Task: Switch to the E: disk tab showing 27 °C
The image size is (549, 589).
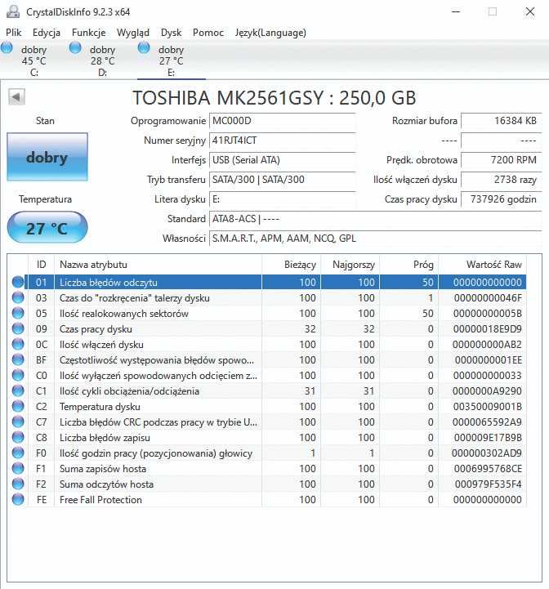Action: point(172,60)
